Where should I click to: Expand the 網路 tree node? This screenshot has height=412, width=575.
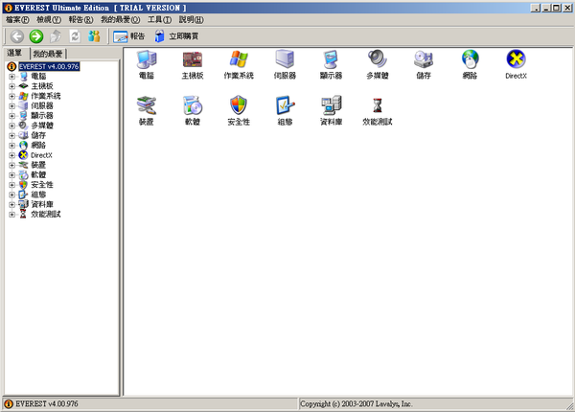(12, 146)
